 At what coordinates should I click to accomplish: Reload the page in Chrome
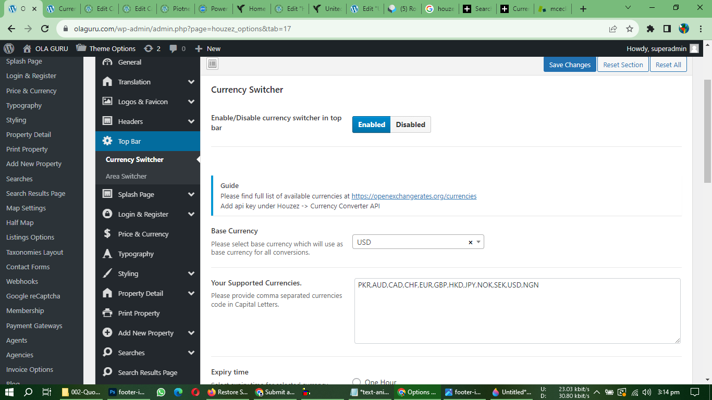click(x=45, y=29)
